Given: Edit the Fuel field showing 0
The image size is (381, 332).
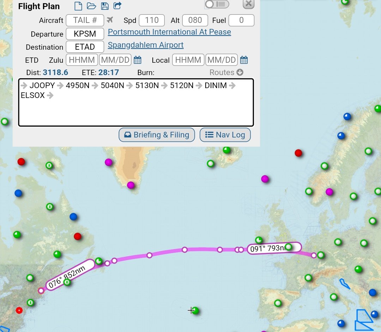Looking at the screenshot, I should click(x=241, y=20).
